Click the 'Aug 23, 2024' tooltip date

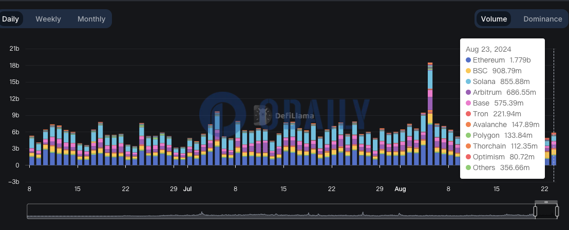click(x=488, y=49)
